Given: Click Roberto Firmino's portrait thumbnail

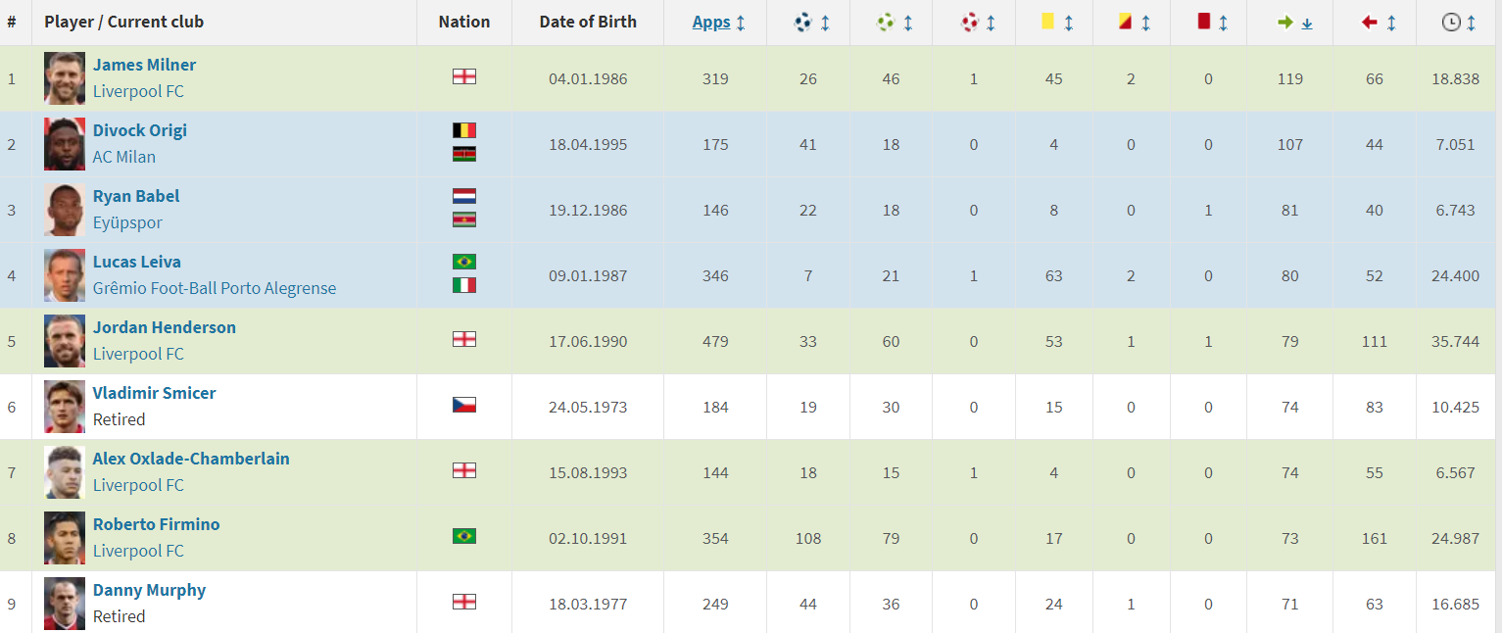Looking at the screenshot, I should click(65, 538).
